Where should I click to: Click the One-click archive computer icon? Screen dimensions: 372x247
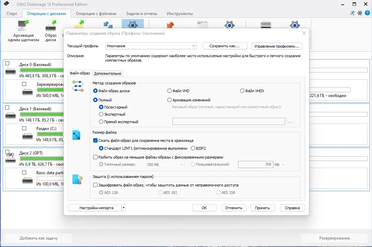(x=23, y=26)
